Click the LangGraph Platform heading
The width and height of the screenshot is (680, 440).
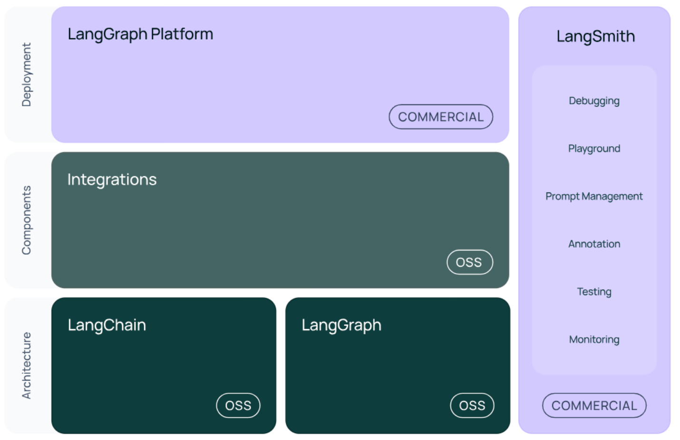[x=140, y=34]
